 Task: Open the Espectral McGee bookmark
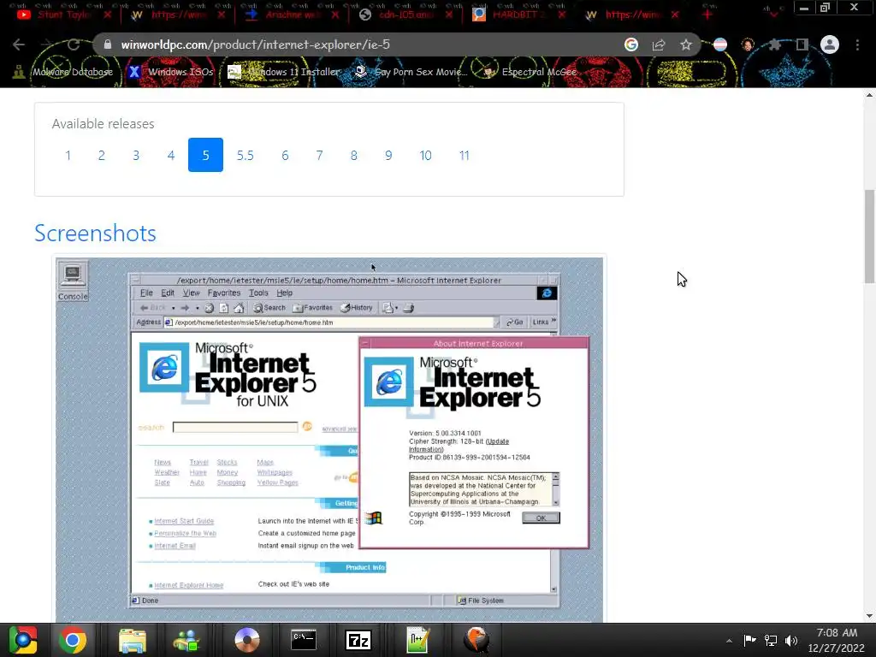[530, 72]
